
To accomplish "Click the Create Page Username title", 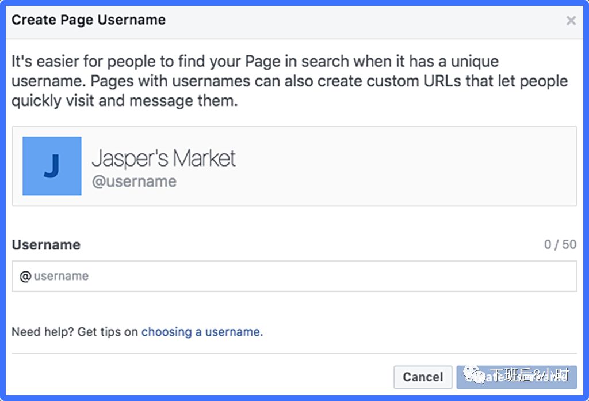I will pos(89,20).
